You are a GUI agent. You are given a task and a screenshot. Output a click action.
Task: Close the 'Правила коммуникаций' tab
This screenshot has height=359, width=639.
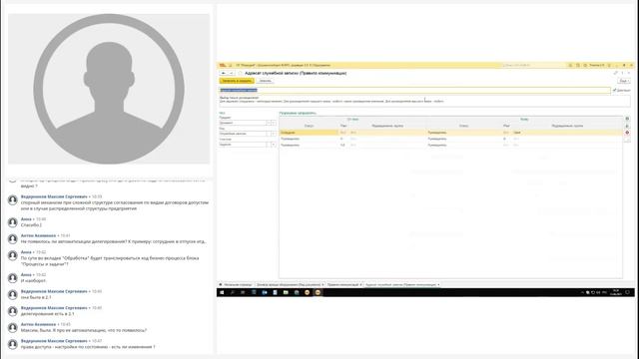coord(361,284)
